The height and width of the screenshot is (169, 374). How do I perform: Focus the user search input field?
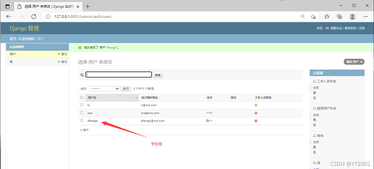119,75
